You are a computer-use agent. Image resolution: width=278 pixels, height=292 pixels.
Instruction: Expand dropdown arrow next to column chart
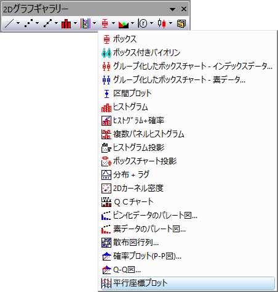pyautogui.click(x=76, y=23)
